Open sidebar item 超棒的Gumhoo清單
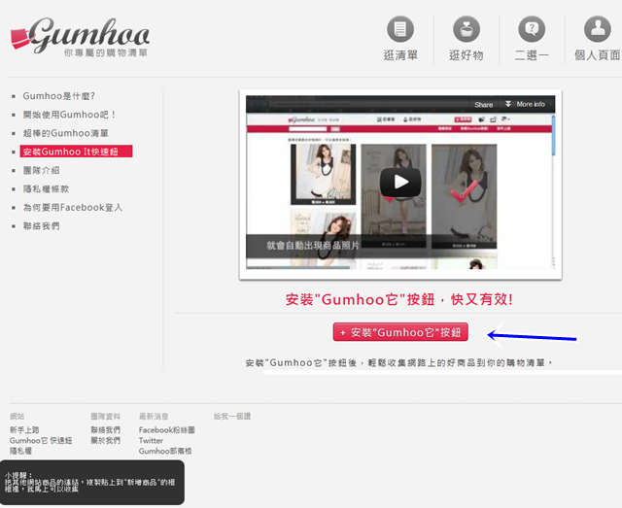 (x=65, y=133)
